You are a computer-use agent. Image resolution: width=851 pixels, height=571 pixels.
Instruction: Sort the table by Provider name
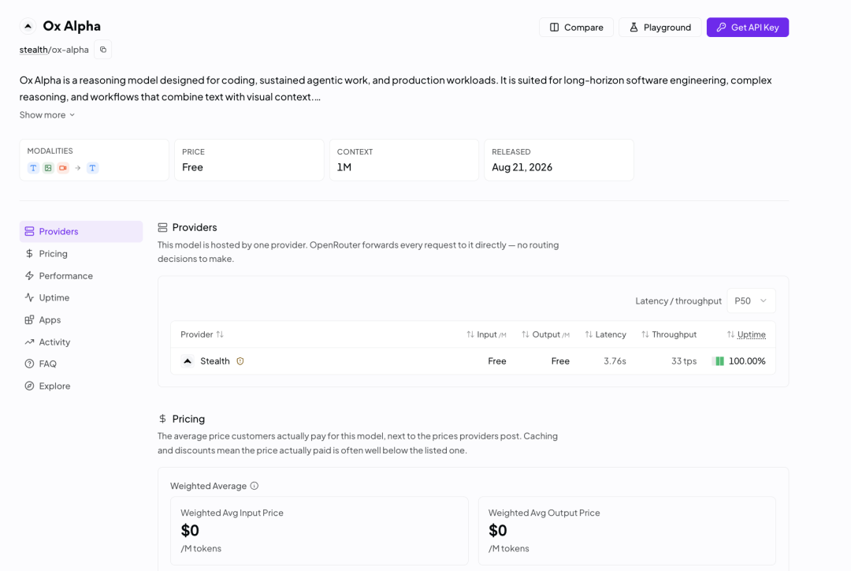coord(202,334)
